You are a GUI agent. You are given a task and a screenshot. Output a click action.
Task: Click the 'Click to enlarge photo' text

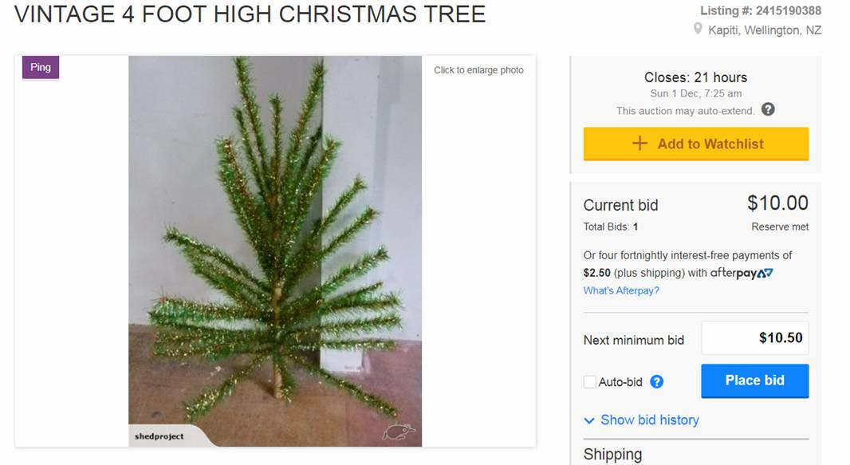point(478,70)
